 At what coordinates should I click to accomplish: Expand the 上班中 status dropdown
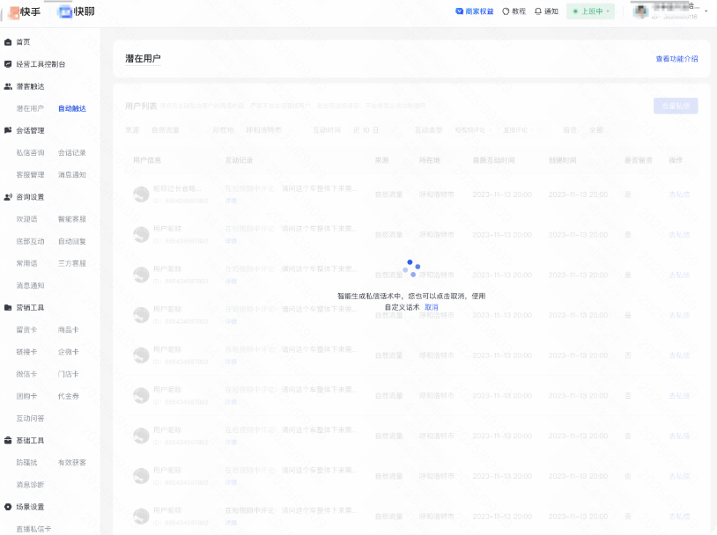pos(590,11)
